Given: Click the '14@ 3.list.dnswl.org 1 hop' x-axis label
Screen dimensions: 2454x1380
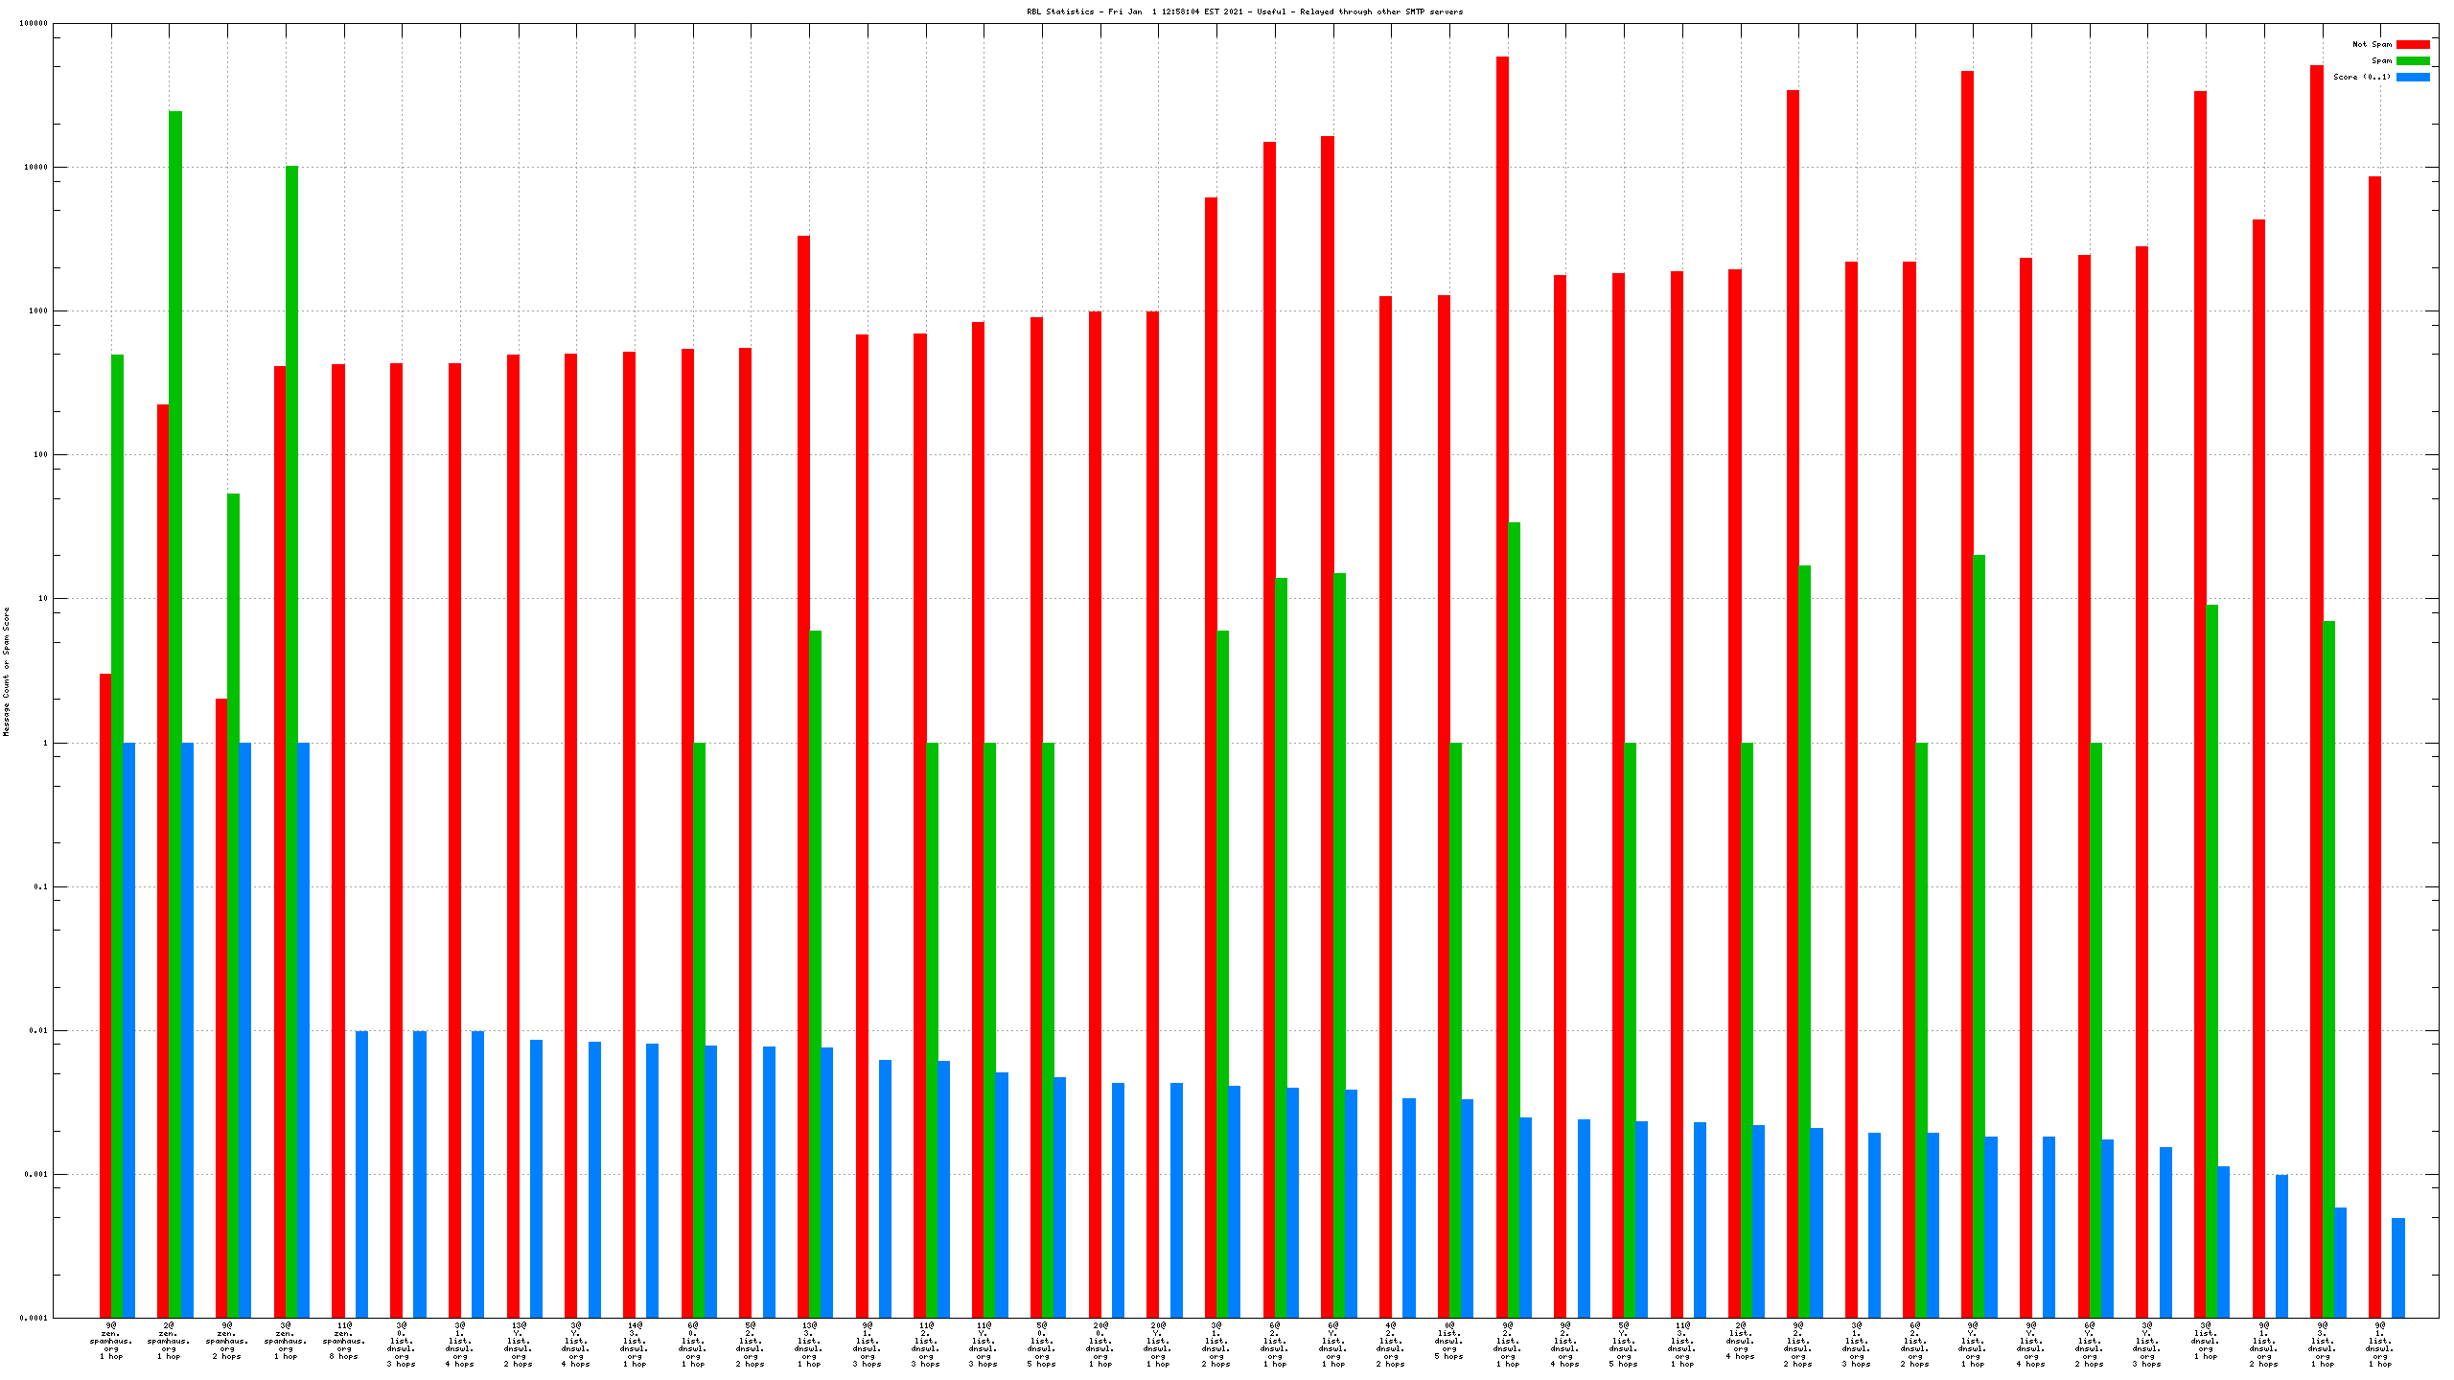Looking at the screenshot, I should (635, 1345).
